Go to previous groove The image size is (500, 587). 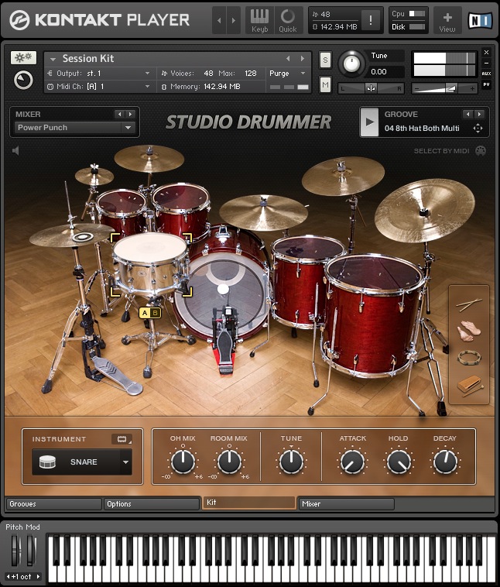click(467, 114)
